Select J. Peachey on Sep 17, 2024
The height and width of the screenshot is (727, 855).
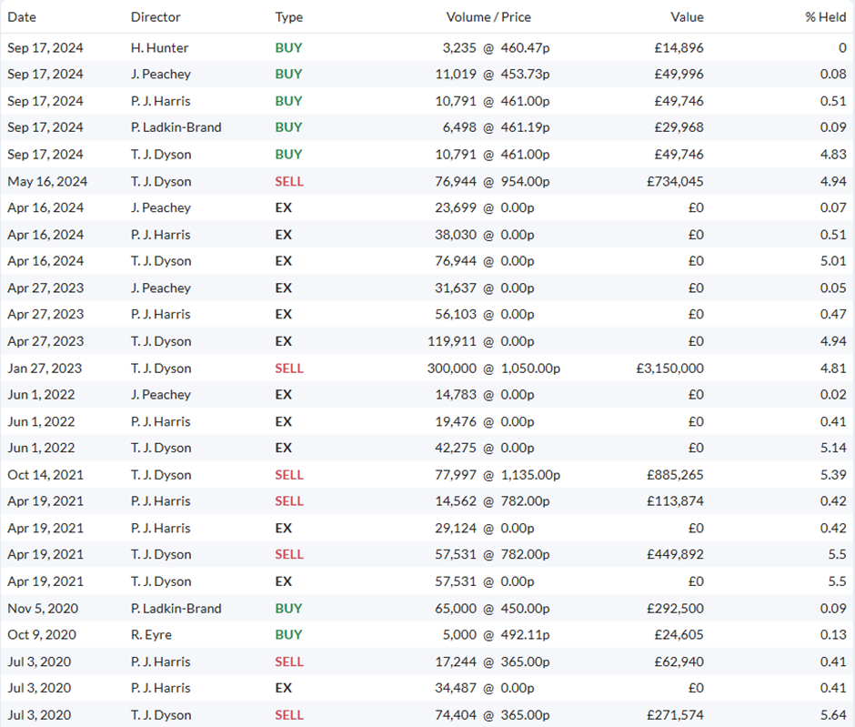[x=161, y=75]
